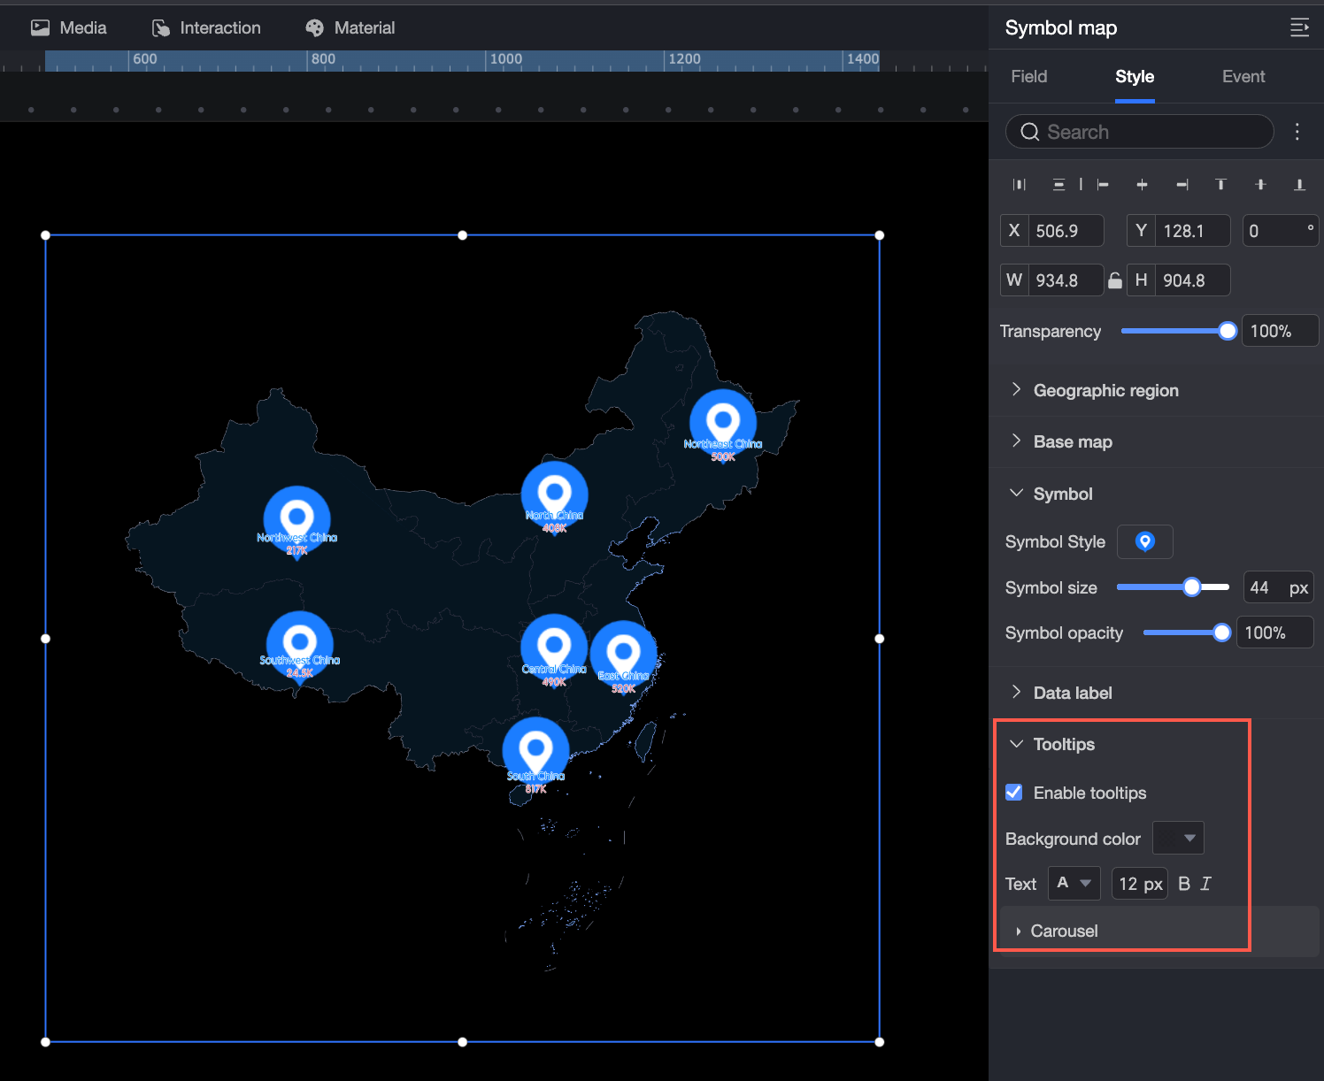The width and height of the screenshot is (1324, 1081).
Task: Collapse the Symbol section
Action: (x=1016, y=494)
